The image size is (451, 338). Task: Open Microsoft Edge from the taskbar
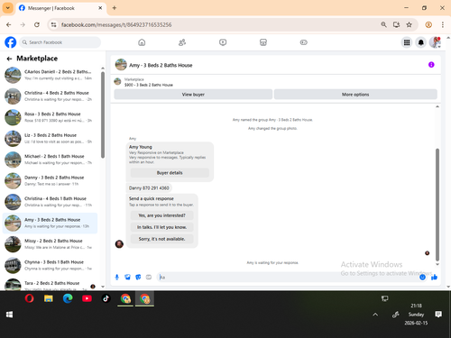[68, 298]
